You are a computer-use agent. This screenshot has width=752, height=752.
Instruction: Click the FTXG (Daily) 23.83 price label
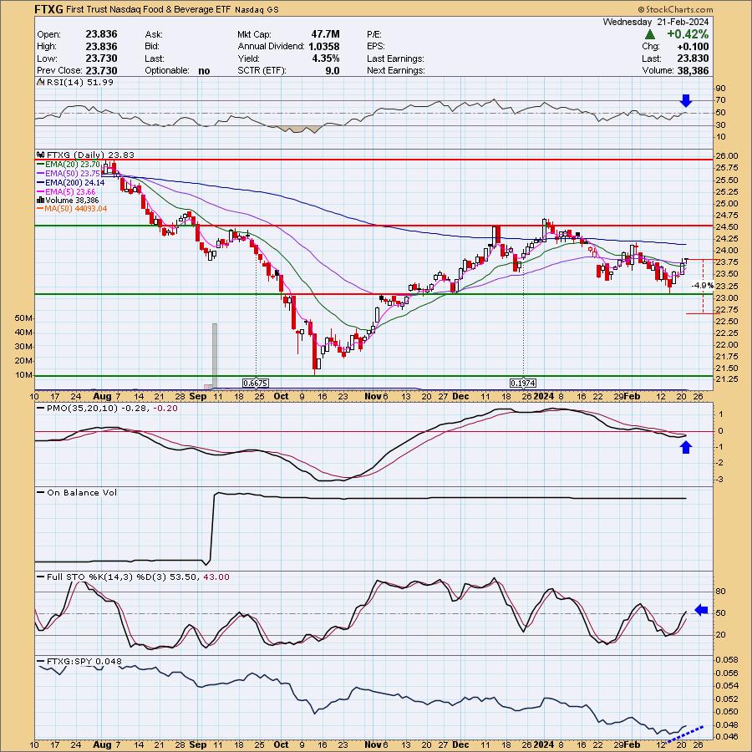coord(89,155)
